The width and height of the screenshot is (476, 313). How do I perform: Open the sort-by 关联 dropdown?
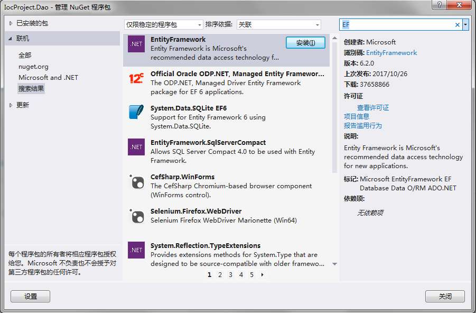278,25
